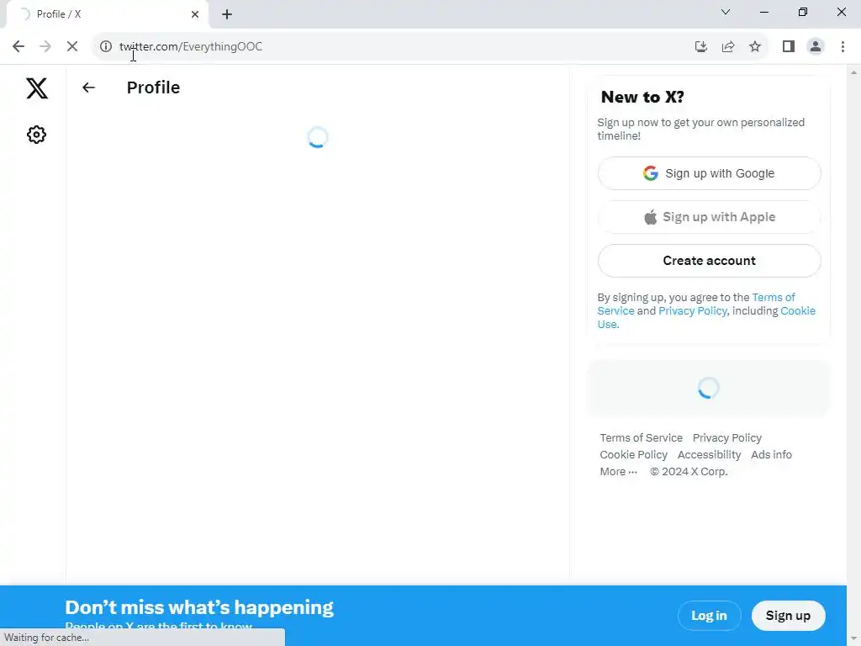Image resolution: width=861 pixels, height=646 pixels.
Task: Click Create account button
Action: pos(709,261)
